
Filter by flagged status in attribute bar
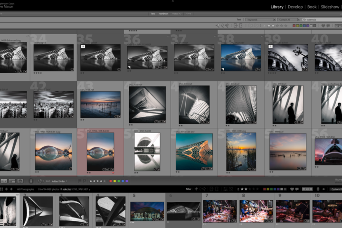(x=218, y=26)
